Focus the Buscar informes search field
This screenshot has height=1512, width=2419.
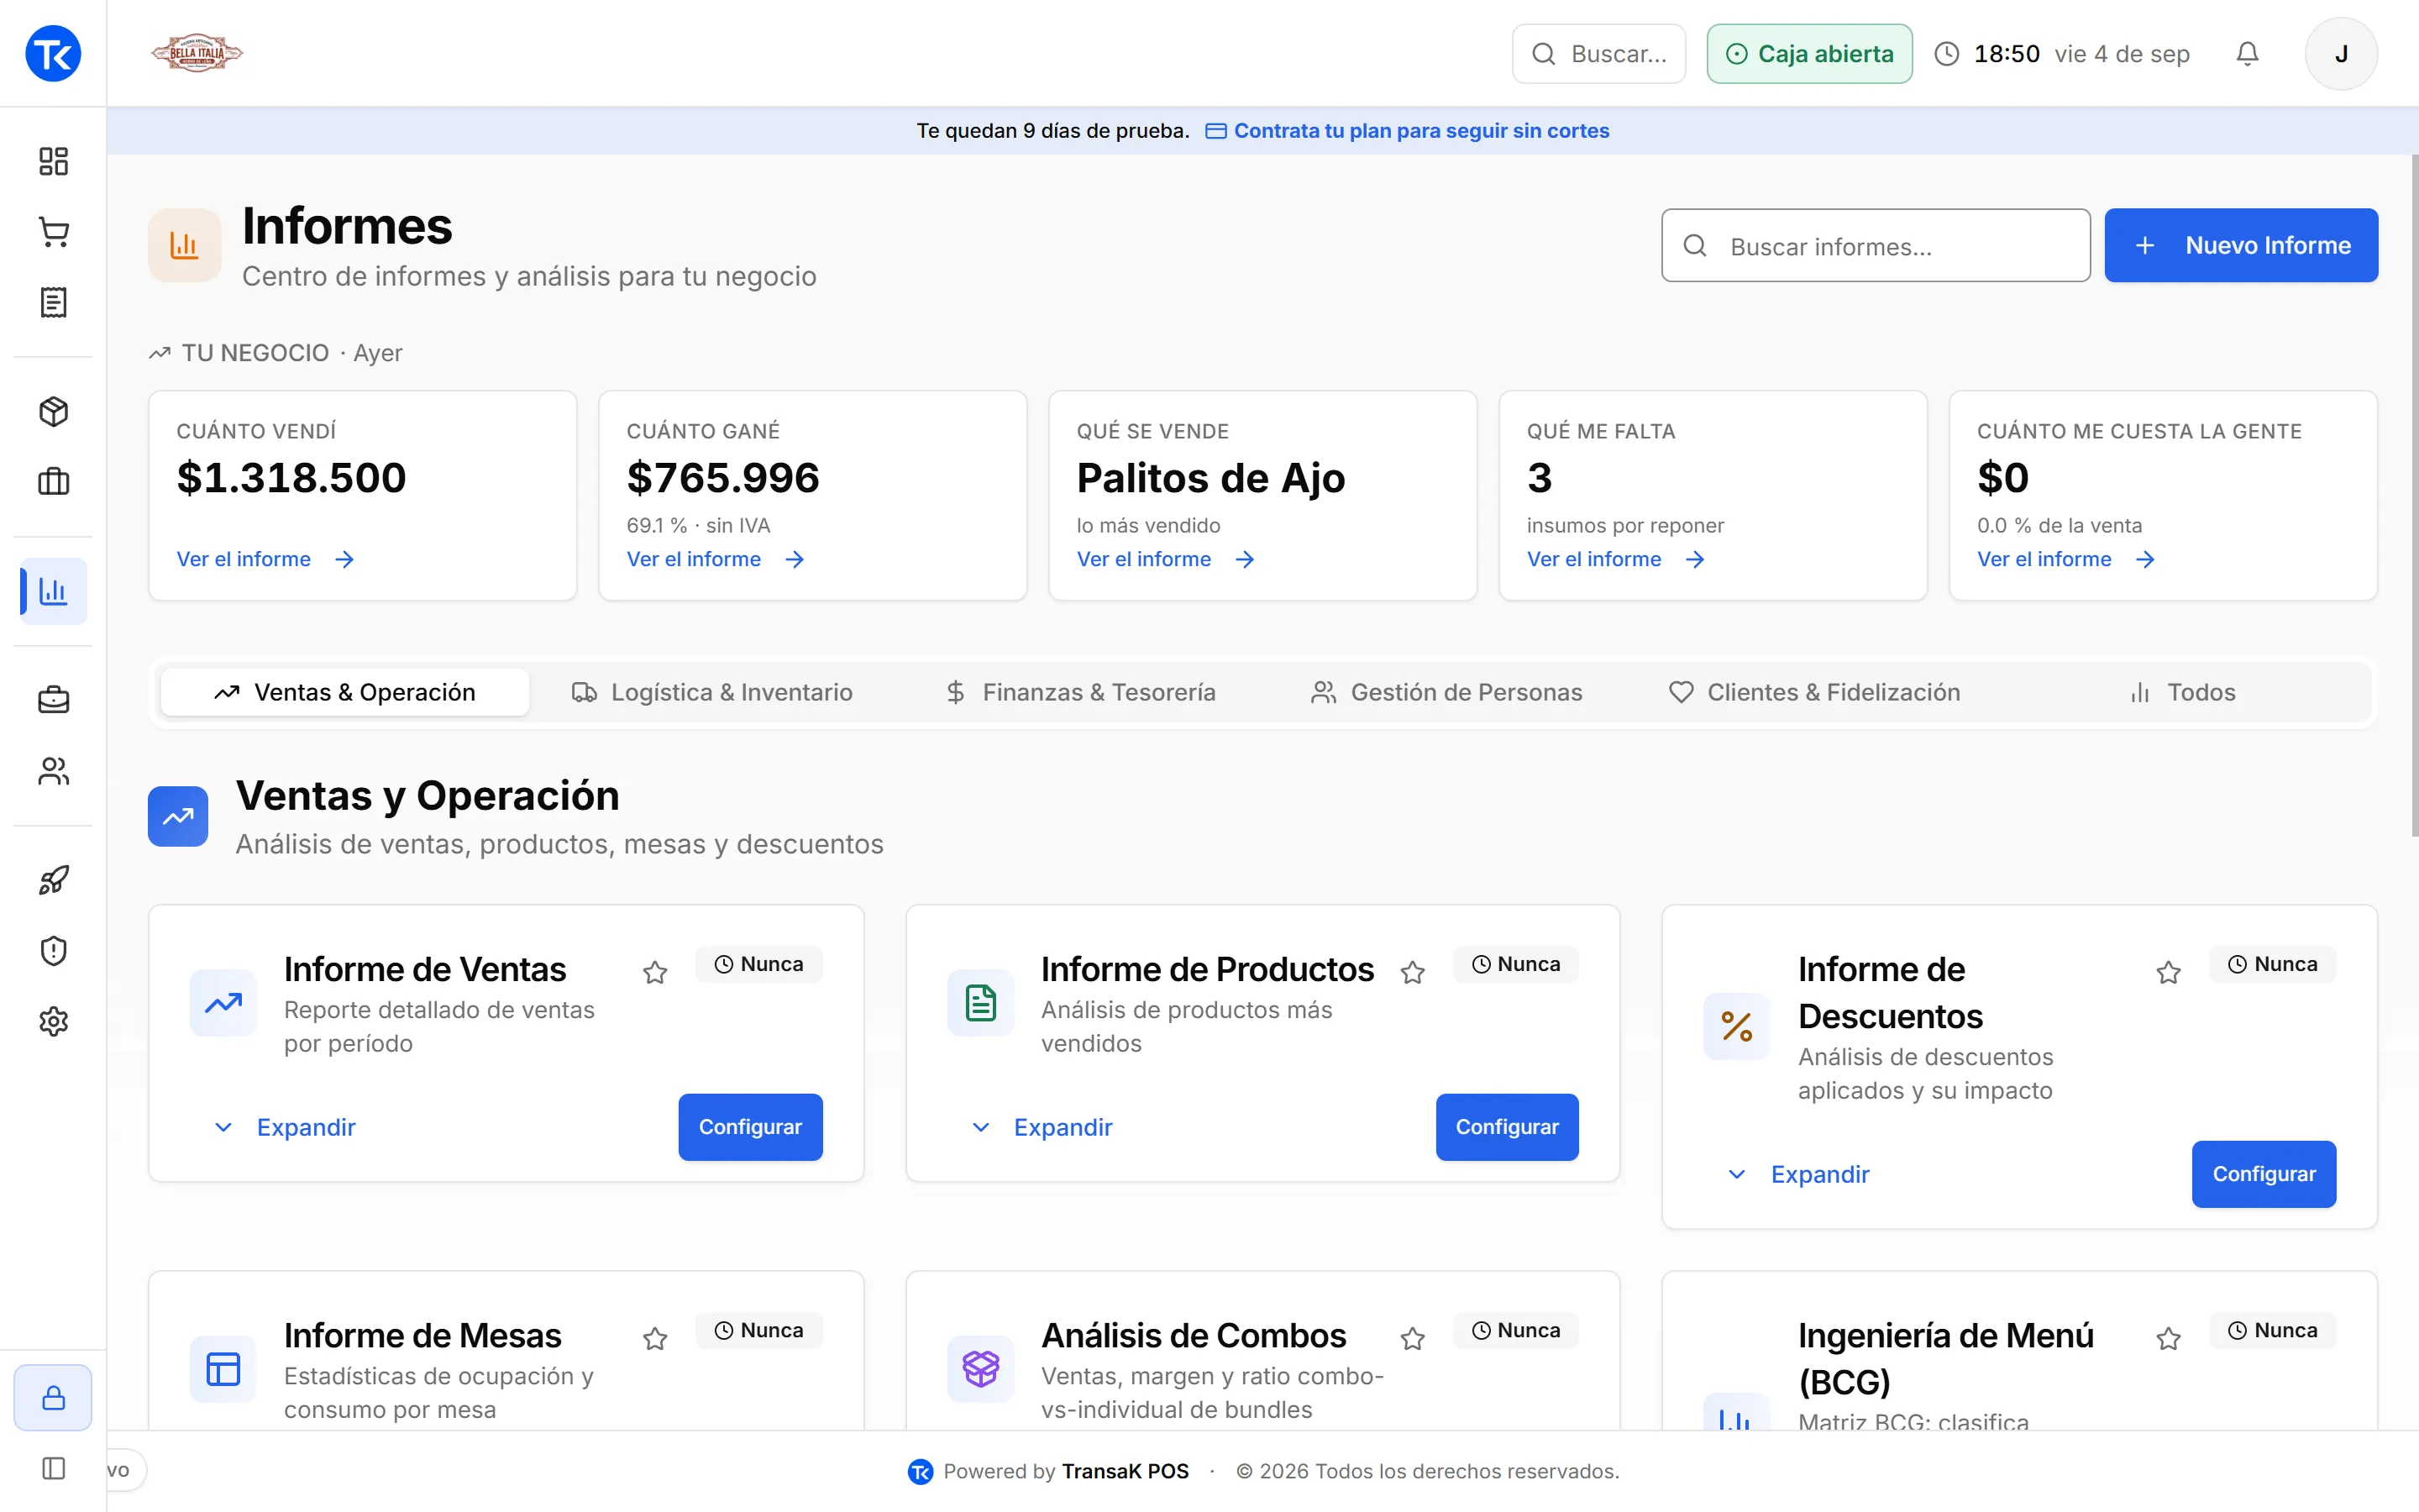(1876, 245)
